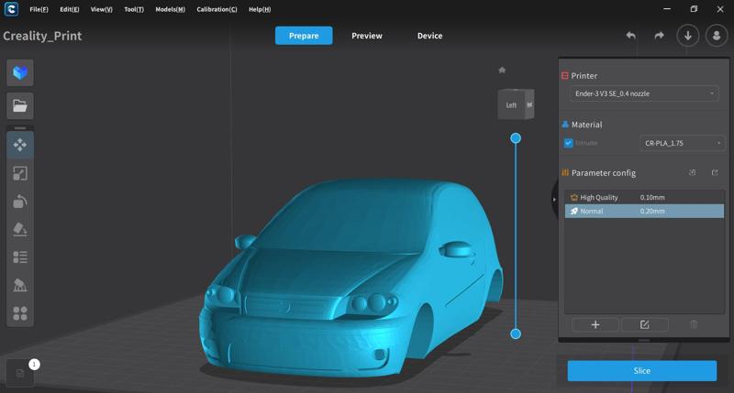Restore down the application window
Screen dimensions: 734x393
pos(694,9)
